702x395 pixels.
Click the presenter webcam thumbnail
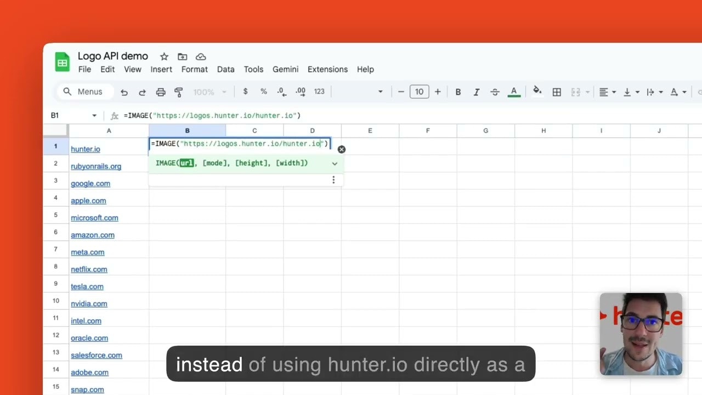[641, 334]
